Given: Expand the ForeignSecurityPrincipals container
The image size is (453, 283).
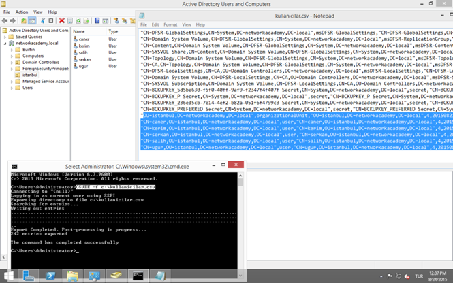Looking at the screenshot, I should (12, 69).
